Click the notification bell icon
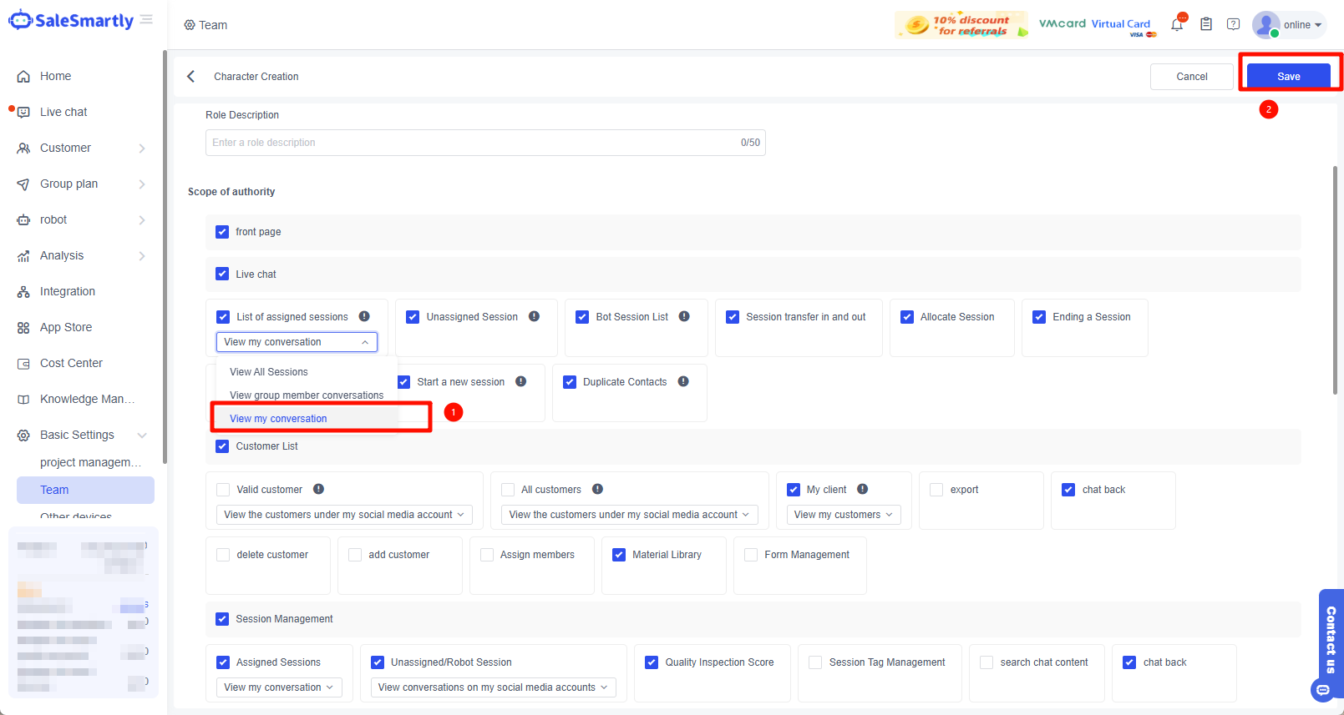This screenshot has width=1344, height=715. pos(1177,25)
